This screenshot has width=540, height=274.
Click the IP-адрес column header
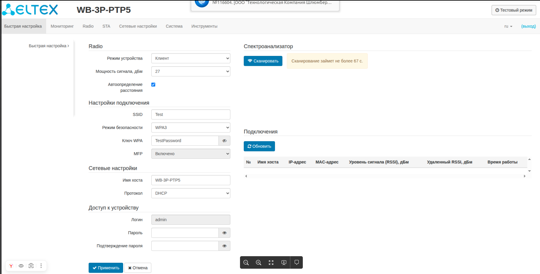[x=297, y=162]
